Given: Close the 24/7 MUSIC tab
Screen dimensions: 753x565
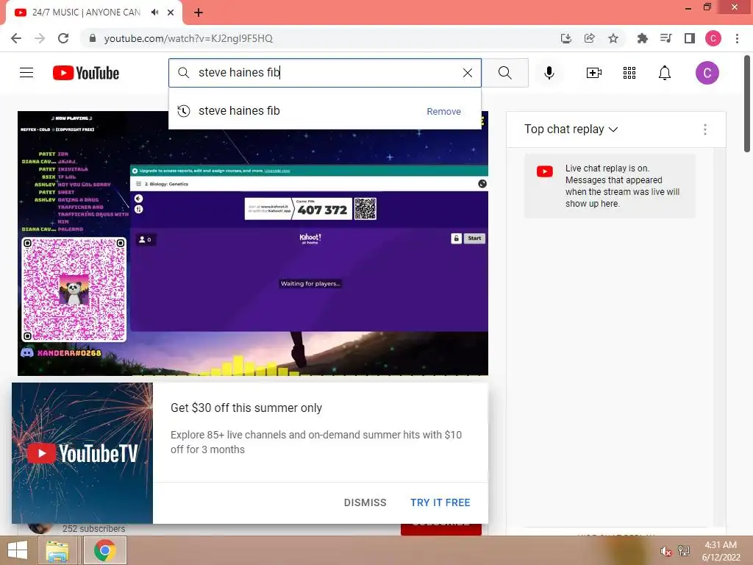Looking at the screenshot, I should 171,13.
